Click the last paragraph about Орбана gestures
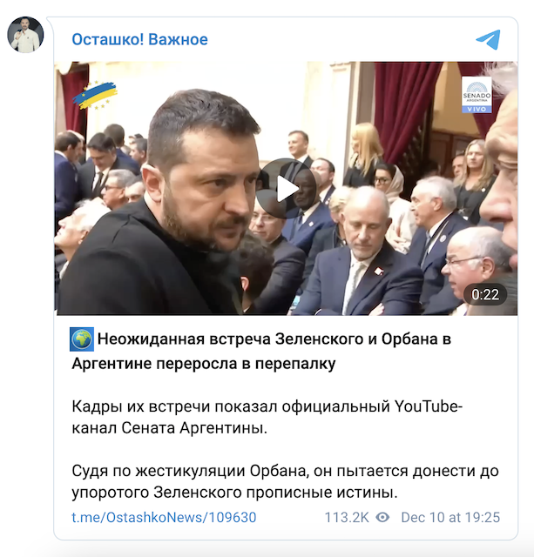Viewport: 534px width, 557px height. 285,481
